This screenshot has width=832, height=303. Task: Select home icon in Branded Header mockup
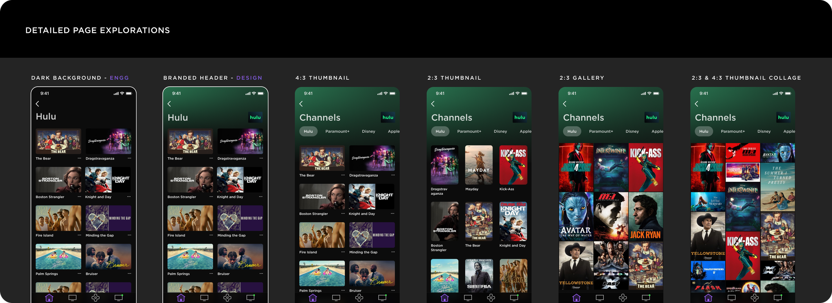point(181,298)
